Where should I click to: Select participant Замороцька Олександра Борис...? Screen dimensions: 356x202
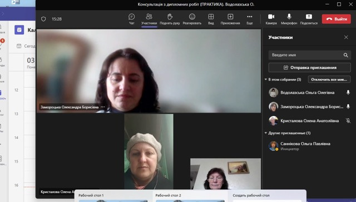coord(310,107)
